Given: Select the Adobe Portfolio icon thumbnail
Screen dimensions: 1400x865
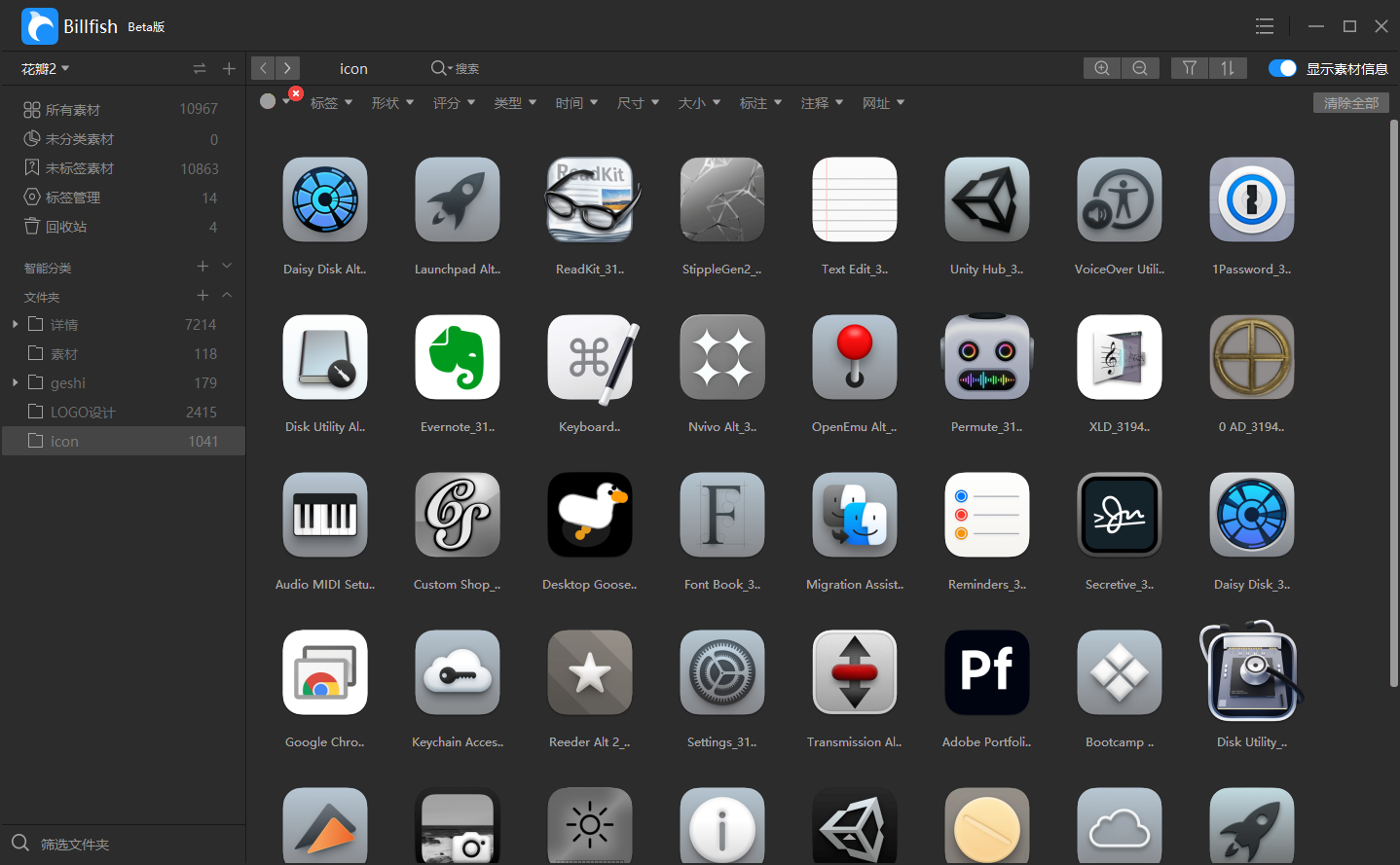Looking at the screenshot, I should click(x=987, y=672).
